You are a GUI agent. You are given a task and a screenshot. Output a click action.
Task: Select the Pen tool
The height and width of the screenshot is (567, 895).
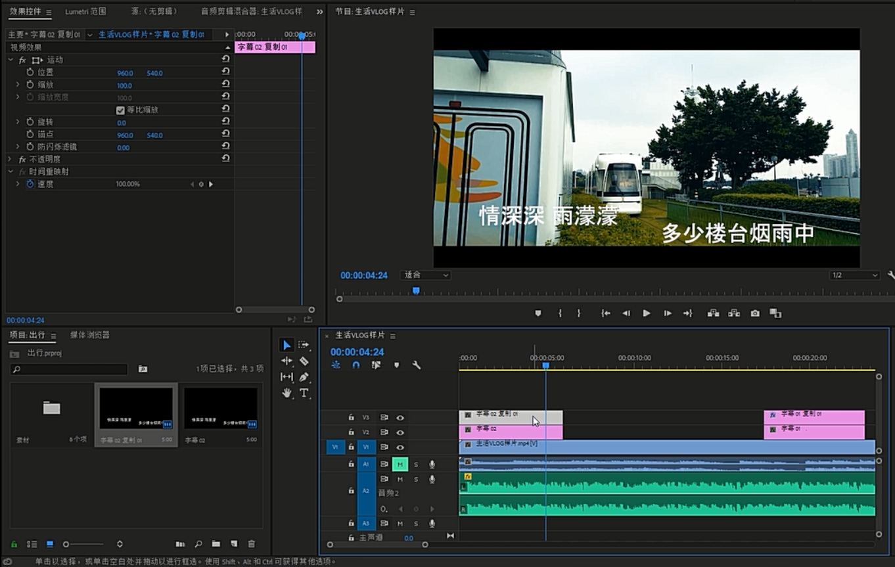tap(304, 376)
